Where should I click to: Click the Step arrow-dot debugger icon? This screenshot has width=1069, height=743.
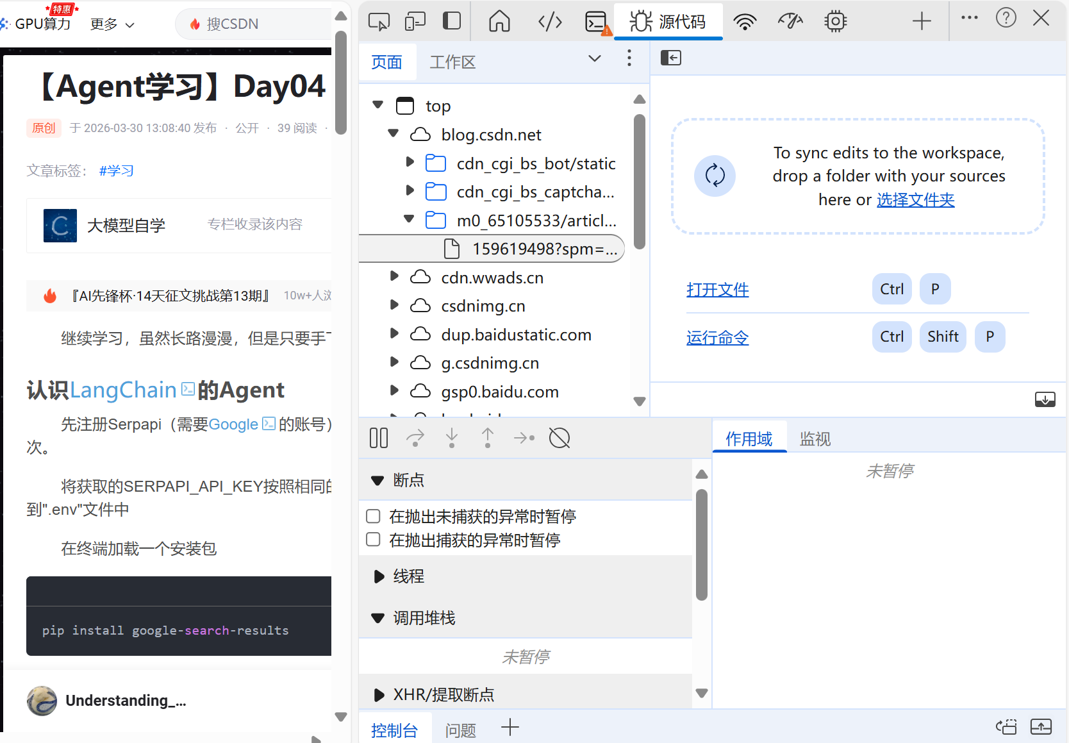524,438
